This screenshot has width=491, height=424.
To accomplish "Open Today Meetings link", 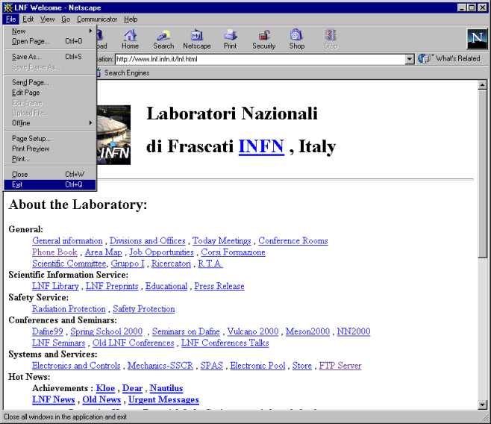I will click(x=222, y=241).
